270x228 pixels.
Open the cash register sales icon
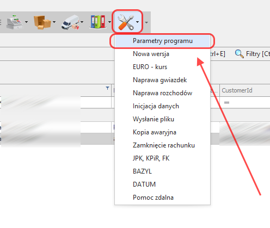tap(15, 22)
